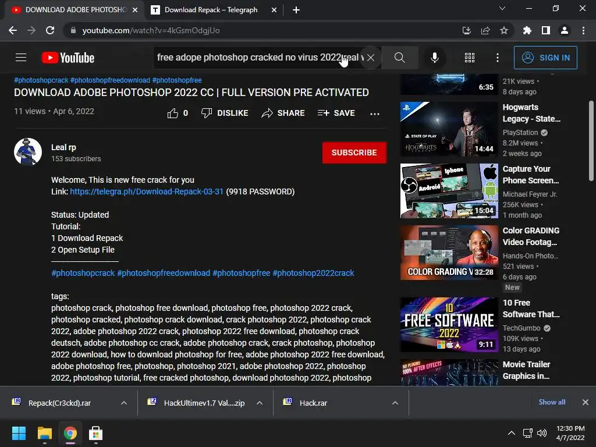Open File Explorer from taskbar

[x=44, y=433]
